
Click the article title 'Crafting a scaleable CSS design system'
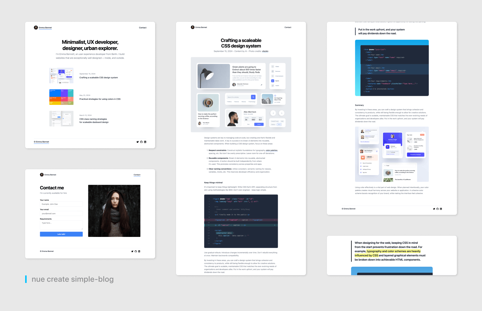(x=241, y=43)
